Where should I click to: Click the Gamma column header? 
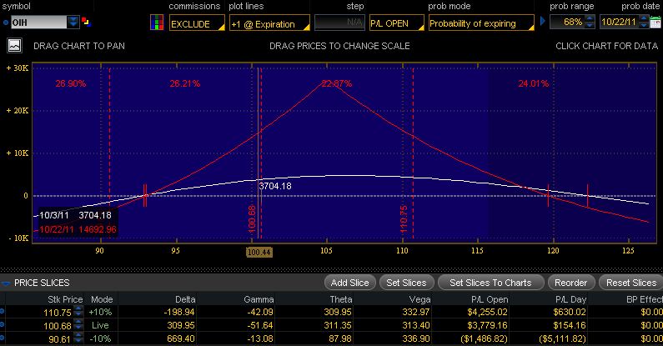click(x=259, y=299)
